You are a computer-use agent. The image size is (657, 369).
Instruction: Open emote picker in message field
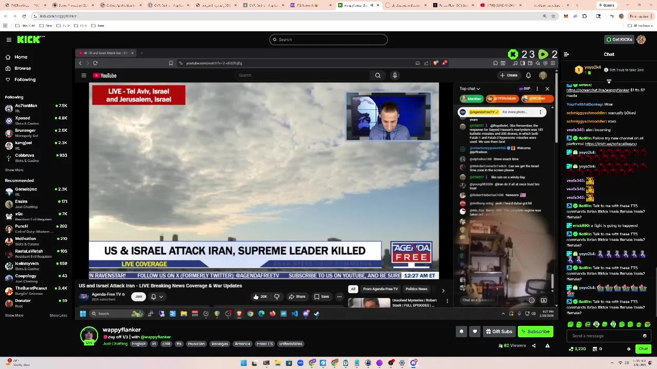click(645, 336)
